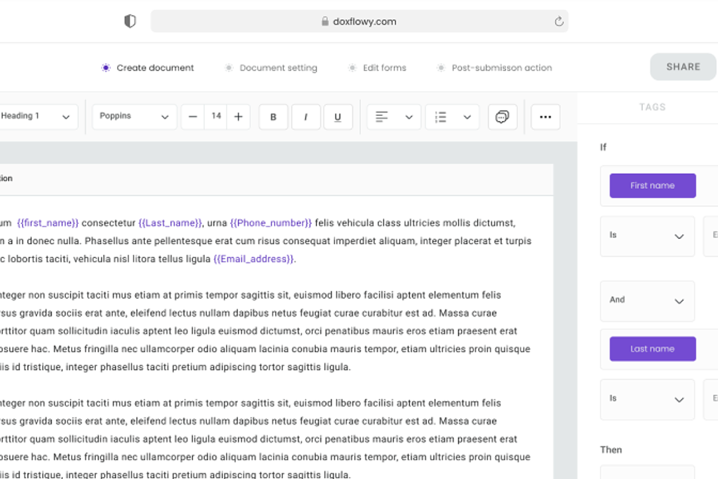This screenshot has width=718, height=479.
Task: Open the And logical operator dropdown
Action: pos(647,301)
